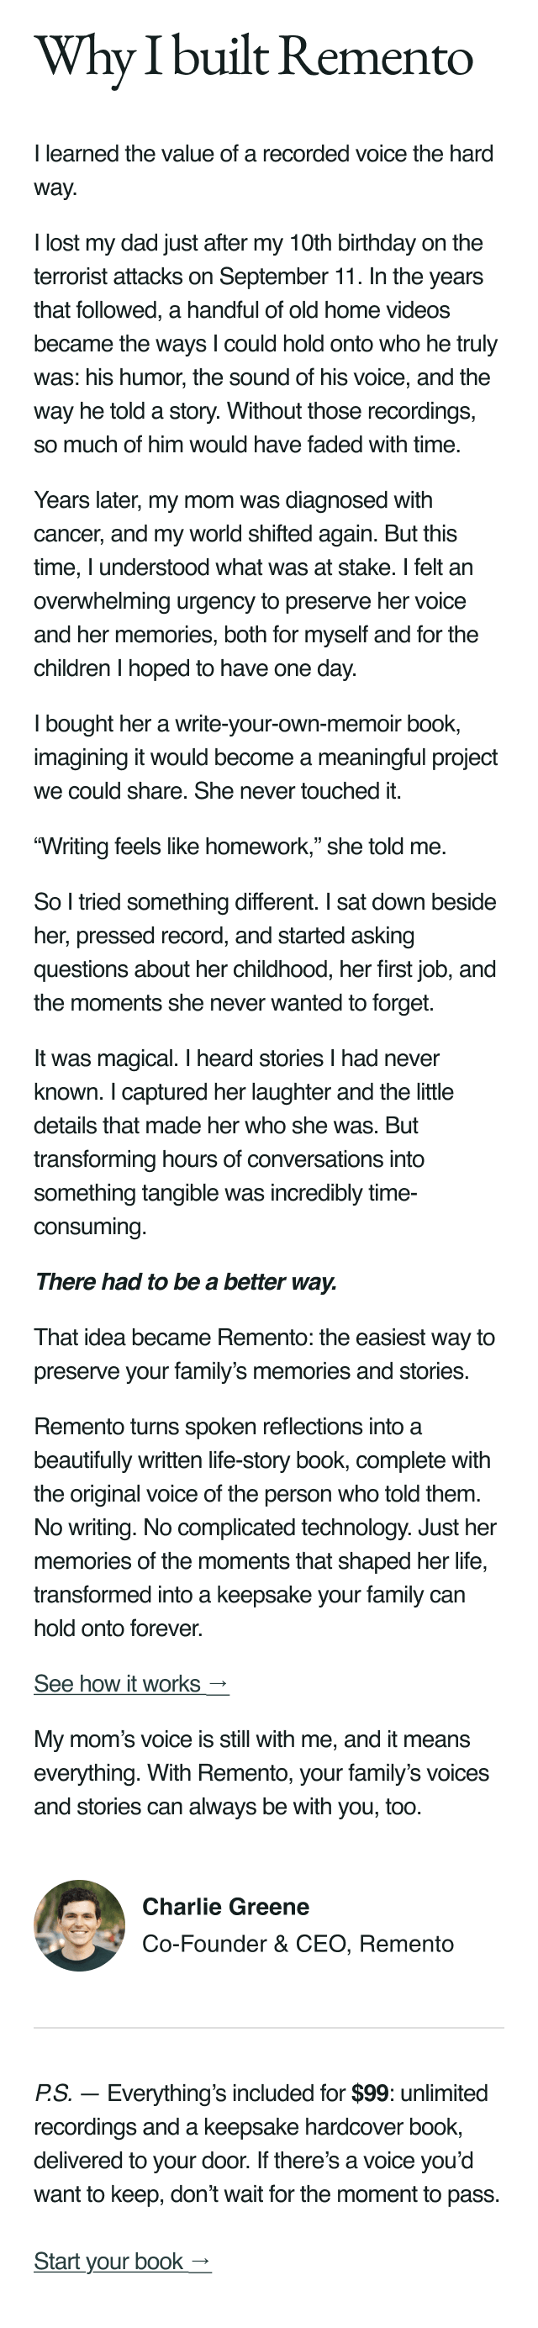538x2328 pixels.
Task: Follow the "Start your book" link
Action: (x=122, y=2261)
